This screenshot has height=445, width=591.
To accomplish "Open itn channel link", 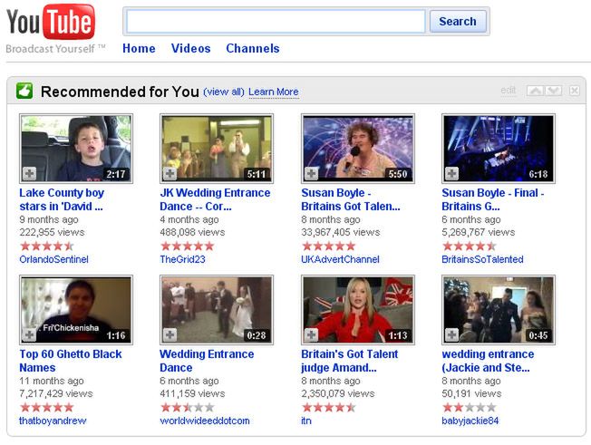I will point(306,421).
